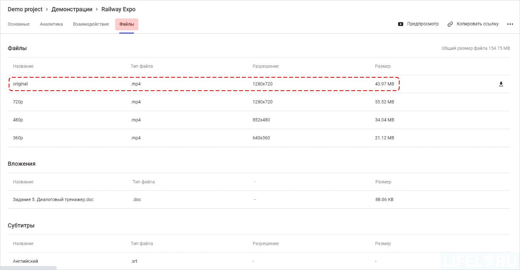This screenshot has width=520, height=270.
Task: Select the Английский subtitle row
Action: [259, 261]
